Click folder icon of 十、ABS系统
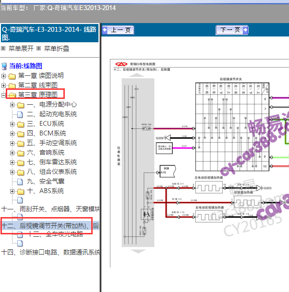 [x=21, y=192]
